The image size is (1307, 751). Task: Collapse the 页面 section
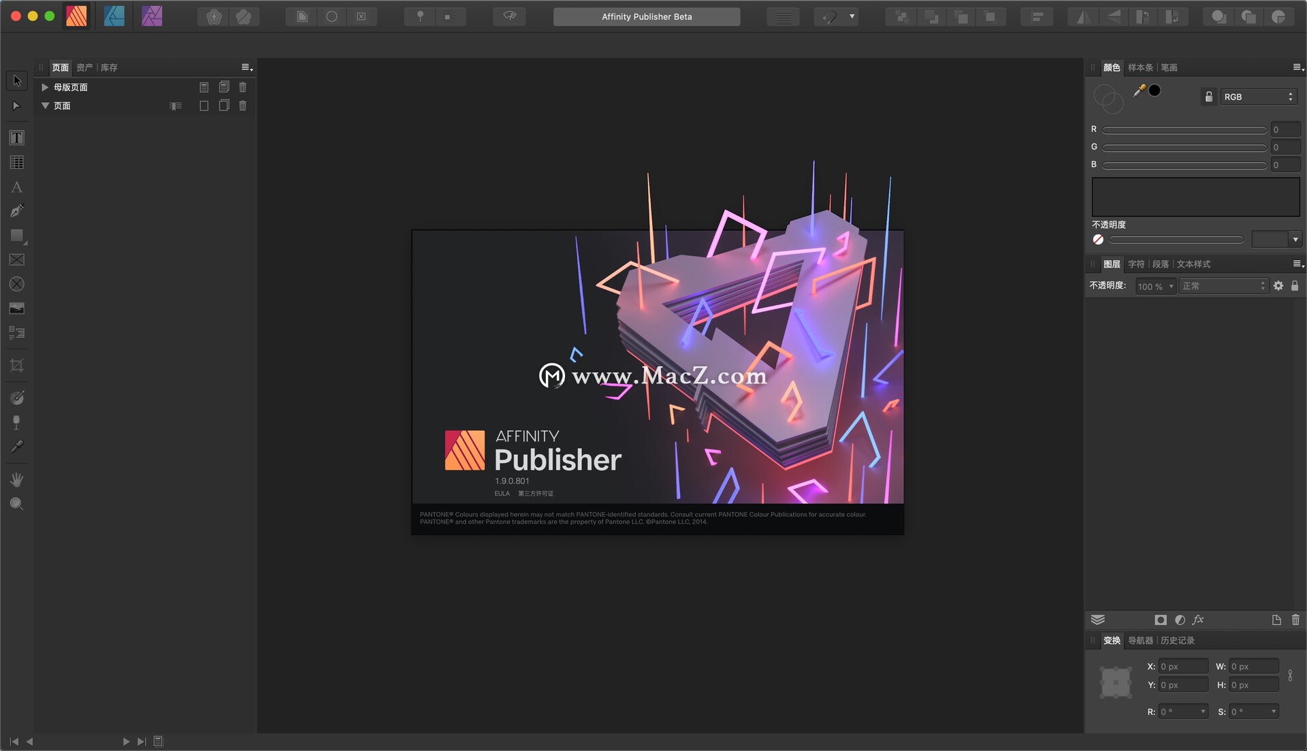(x=45, y=106)
